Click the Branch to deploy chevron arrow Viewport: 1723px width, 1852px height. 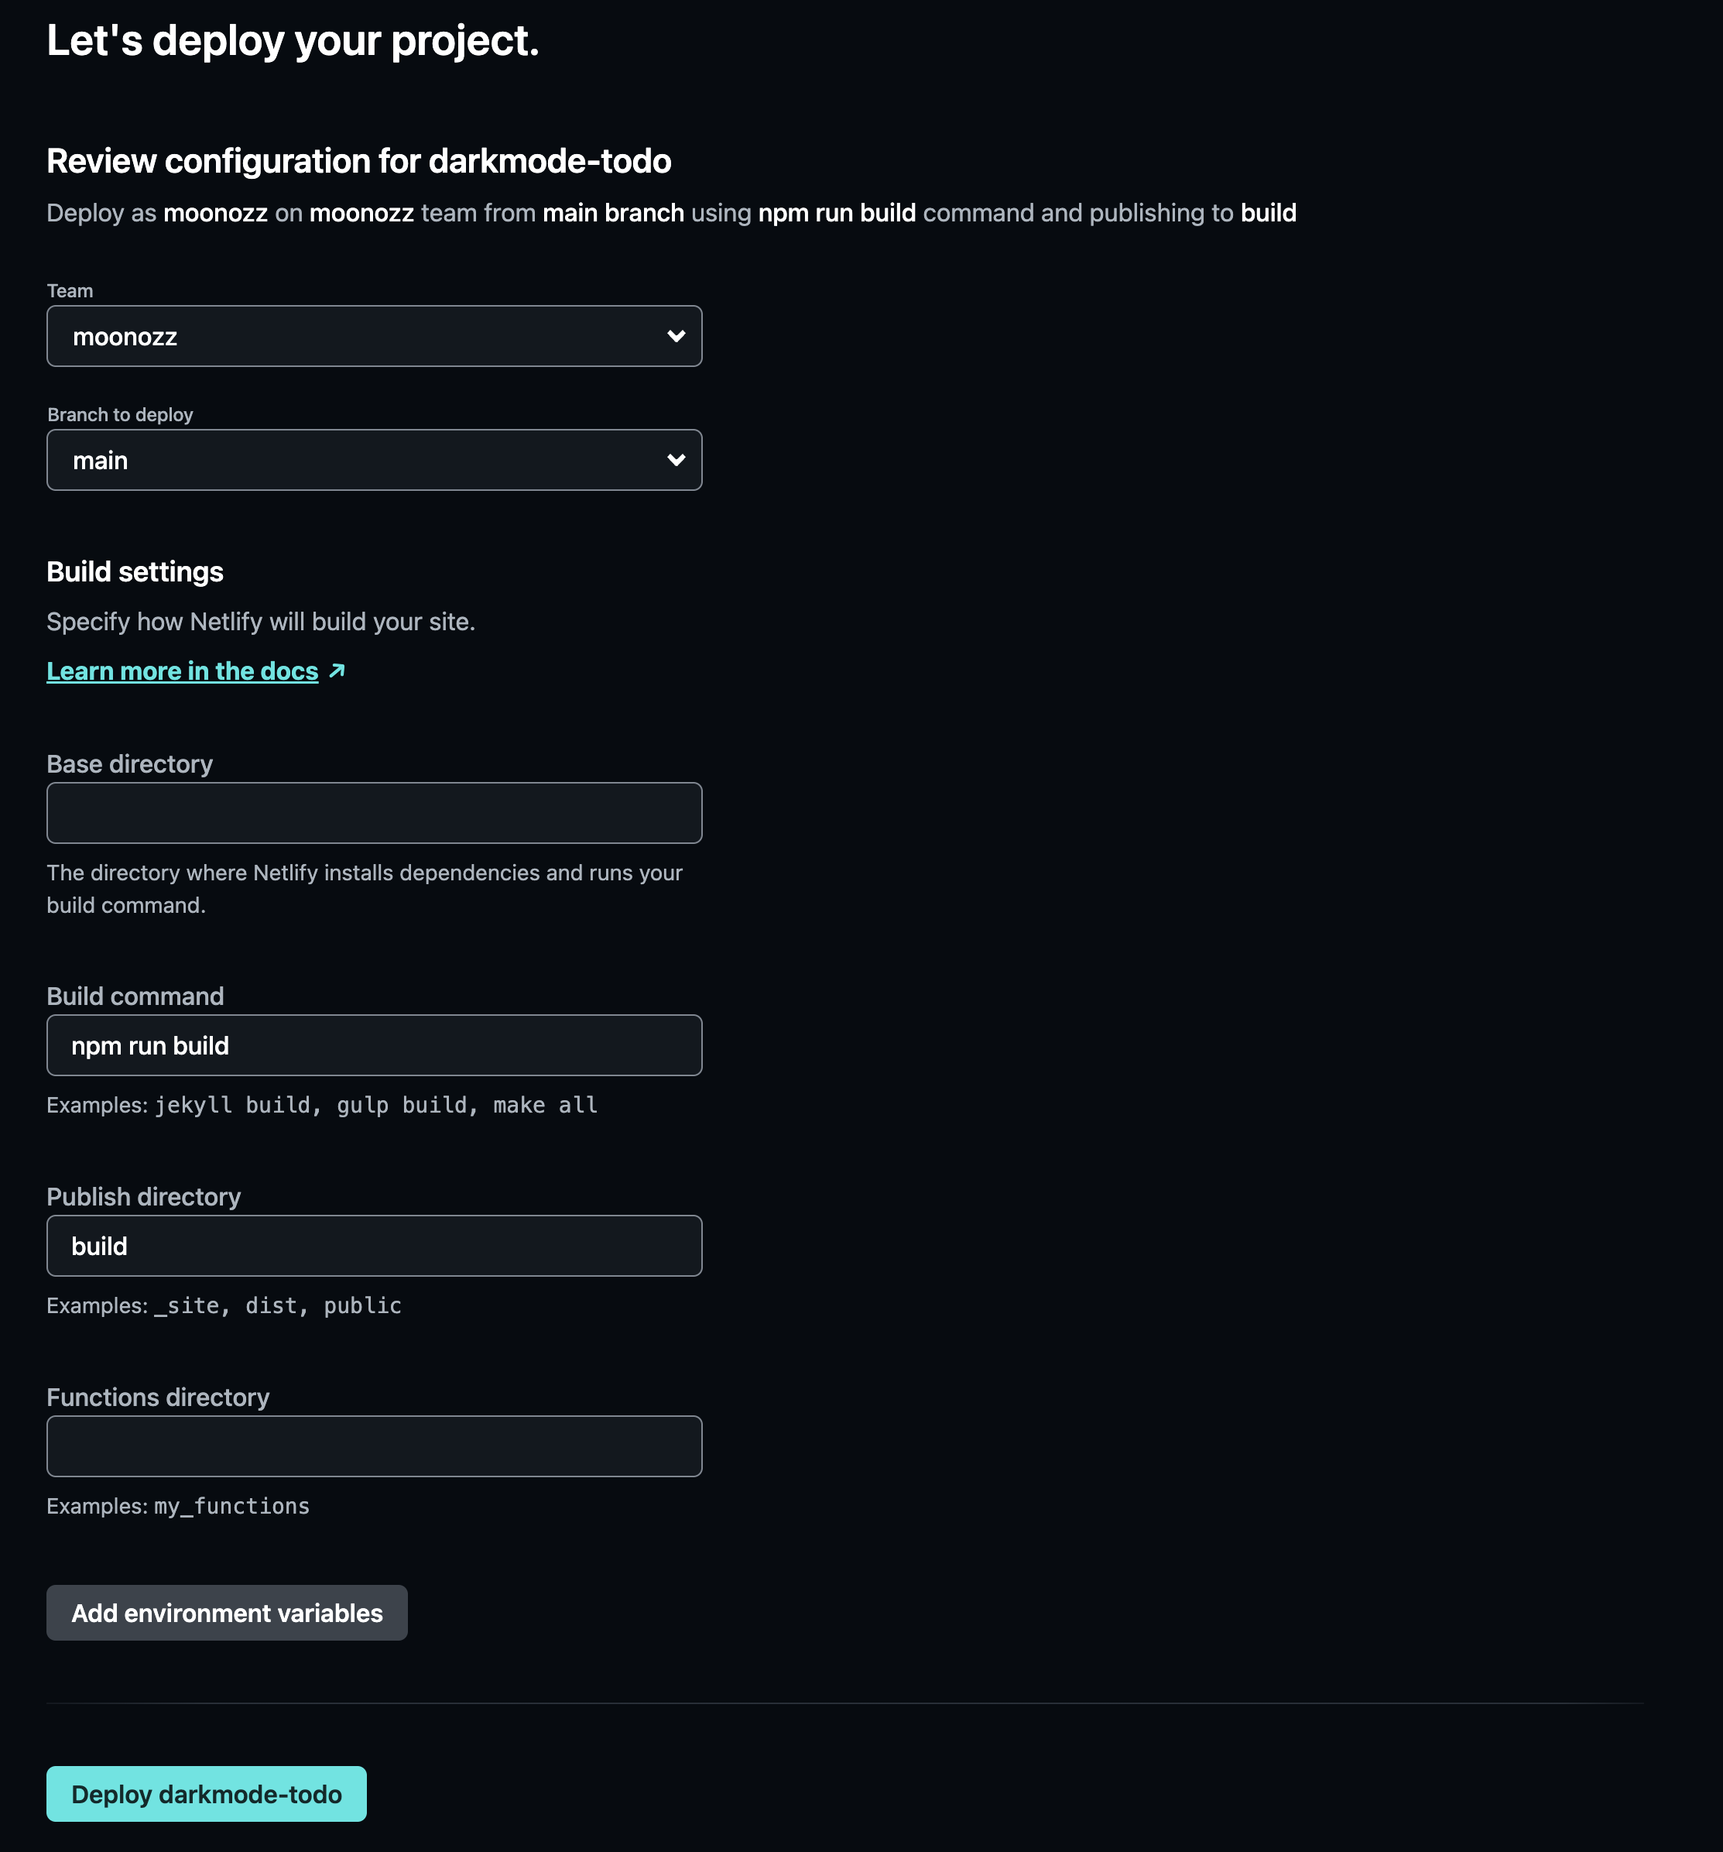pos(677,460)
